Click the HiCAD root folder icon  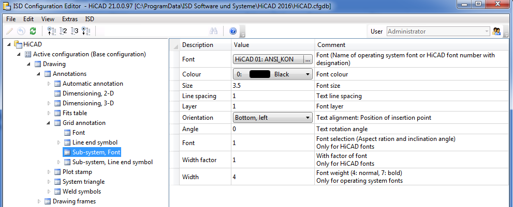coord(17,44)
